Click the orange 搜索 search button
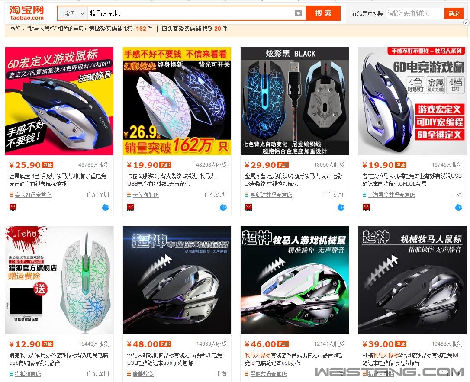 (323, 13)
